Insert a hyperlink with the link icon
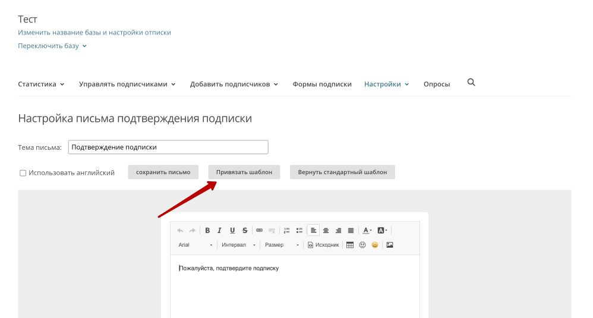The height and width of the screenshot is (318, 593). point(259,231)
